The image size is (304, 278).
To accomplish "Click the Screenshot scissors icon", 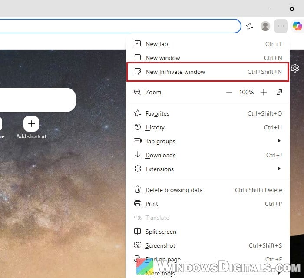I will (138, 245).
